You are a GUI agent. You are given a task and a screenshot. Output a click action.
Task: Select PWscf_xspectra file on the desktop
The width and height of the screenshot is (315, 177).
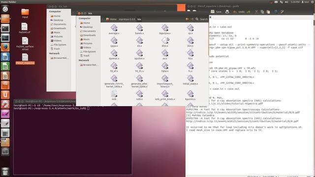click(x=25, y=59)
